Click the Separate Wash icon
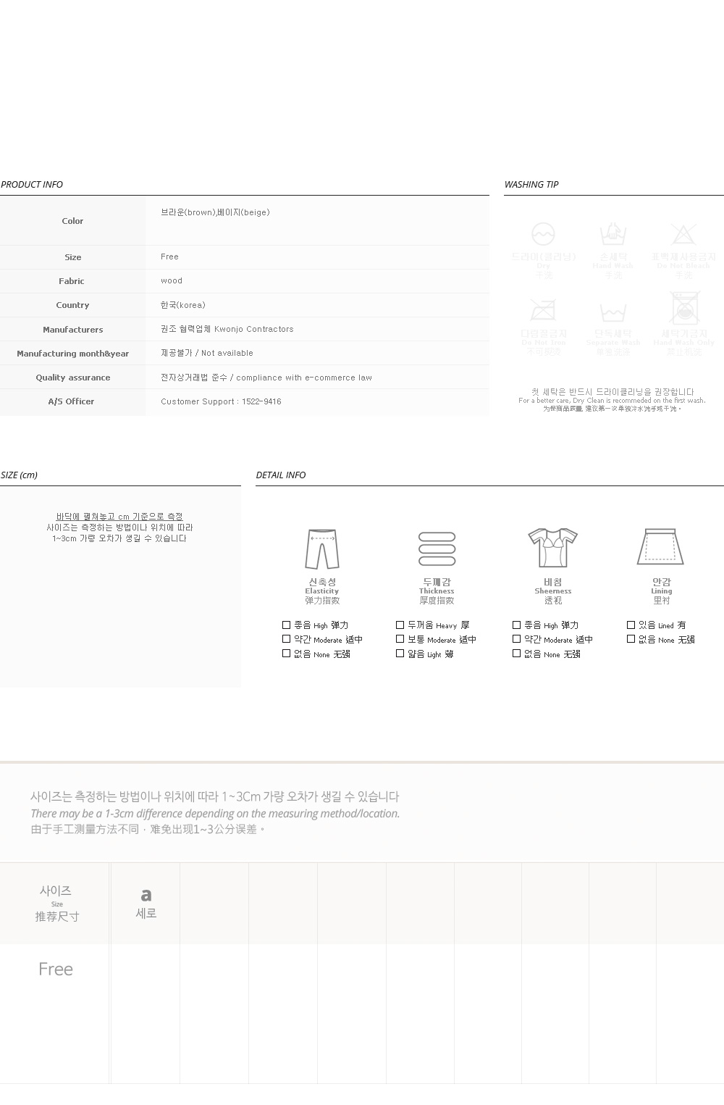The width and height of the screenshot is (724, 1105). pyautogui.click(x=613, y=312)
